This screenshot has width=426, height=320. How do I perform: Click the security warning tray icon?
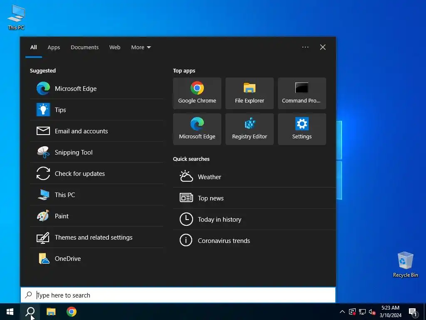pyautogui.click(x=352, y=312)
